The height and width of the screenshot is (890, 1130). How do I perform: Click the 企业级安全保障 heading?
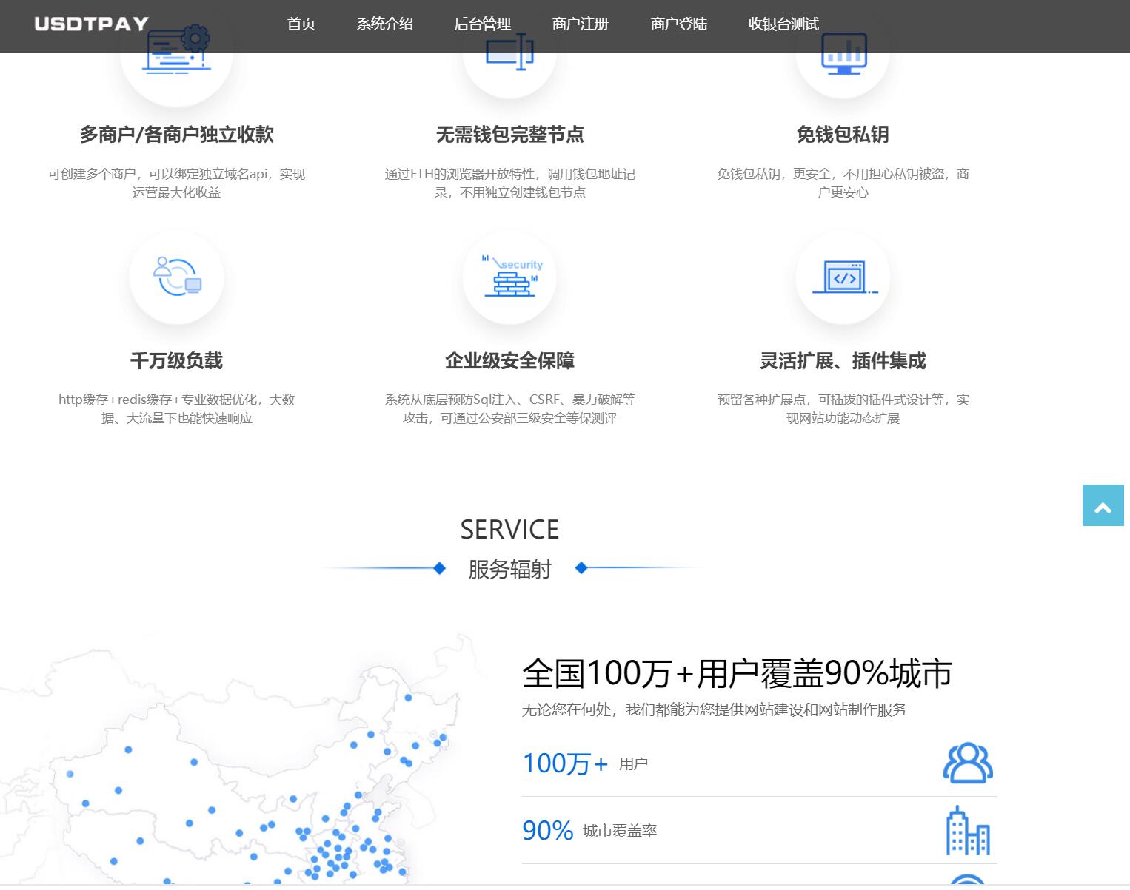(509, 360)
